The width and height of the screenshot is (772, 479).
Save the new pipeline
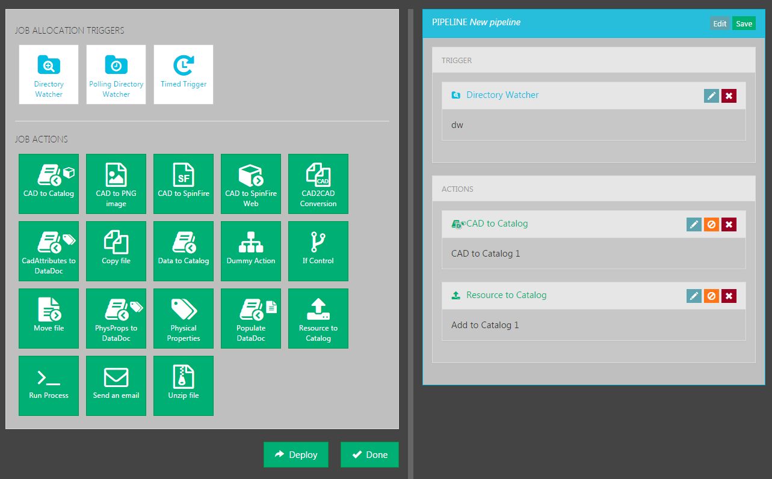click(744, 24)
